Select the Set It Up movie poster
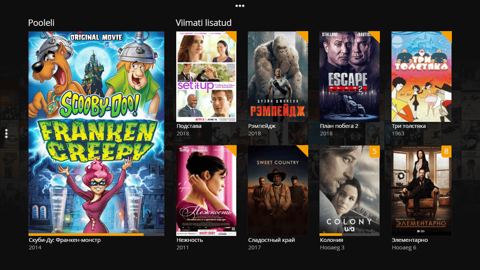The height and width of the screenshot is (270, 480). pyautogui.click(x=206, y=76)
